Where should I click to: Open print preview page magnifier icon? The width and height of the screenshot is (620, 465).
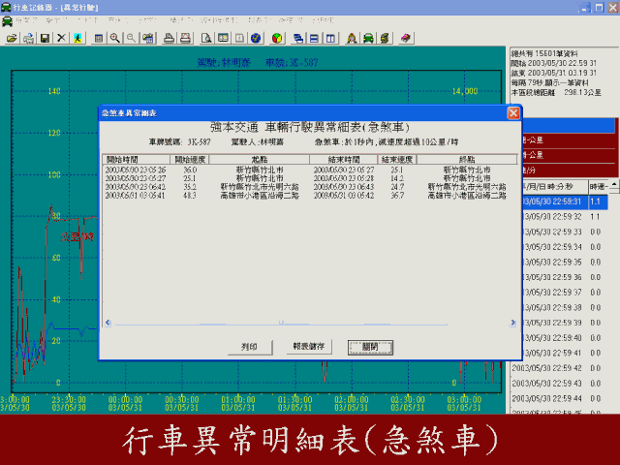(206, 38)
